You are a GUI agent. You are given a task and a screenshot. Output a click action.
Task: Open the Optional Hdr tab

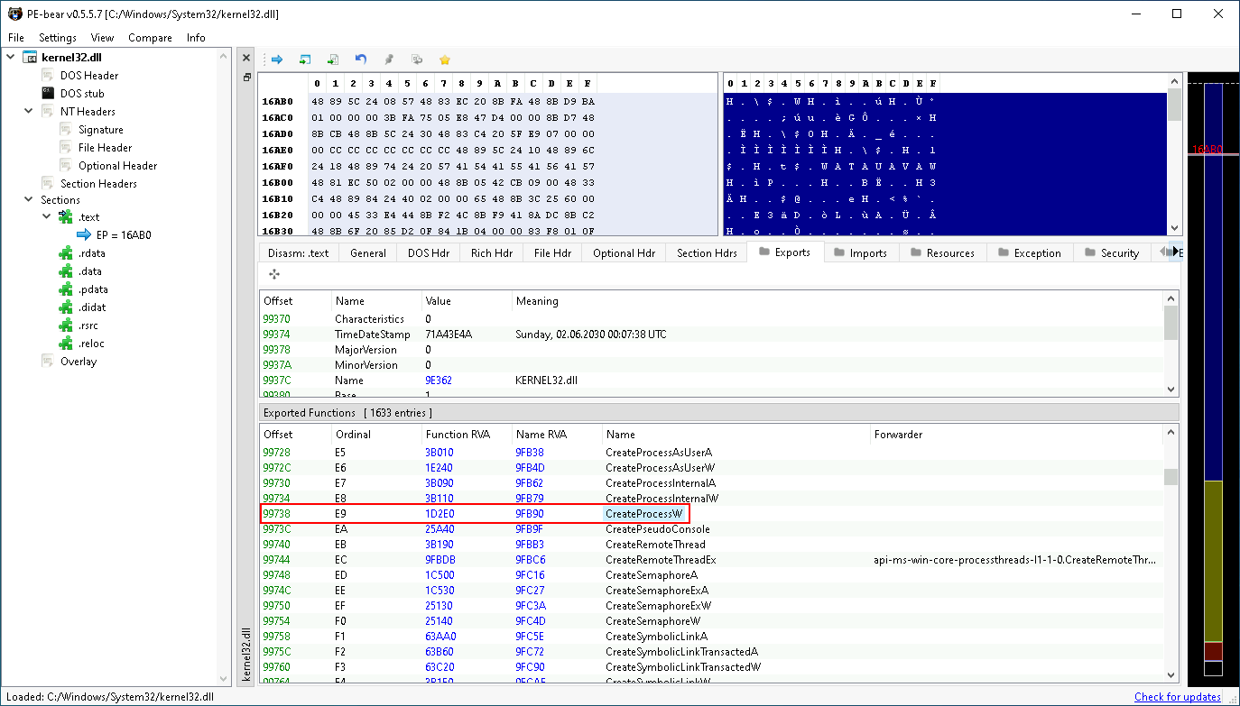point(624,253)
